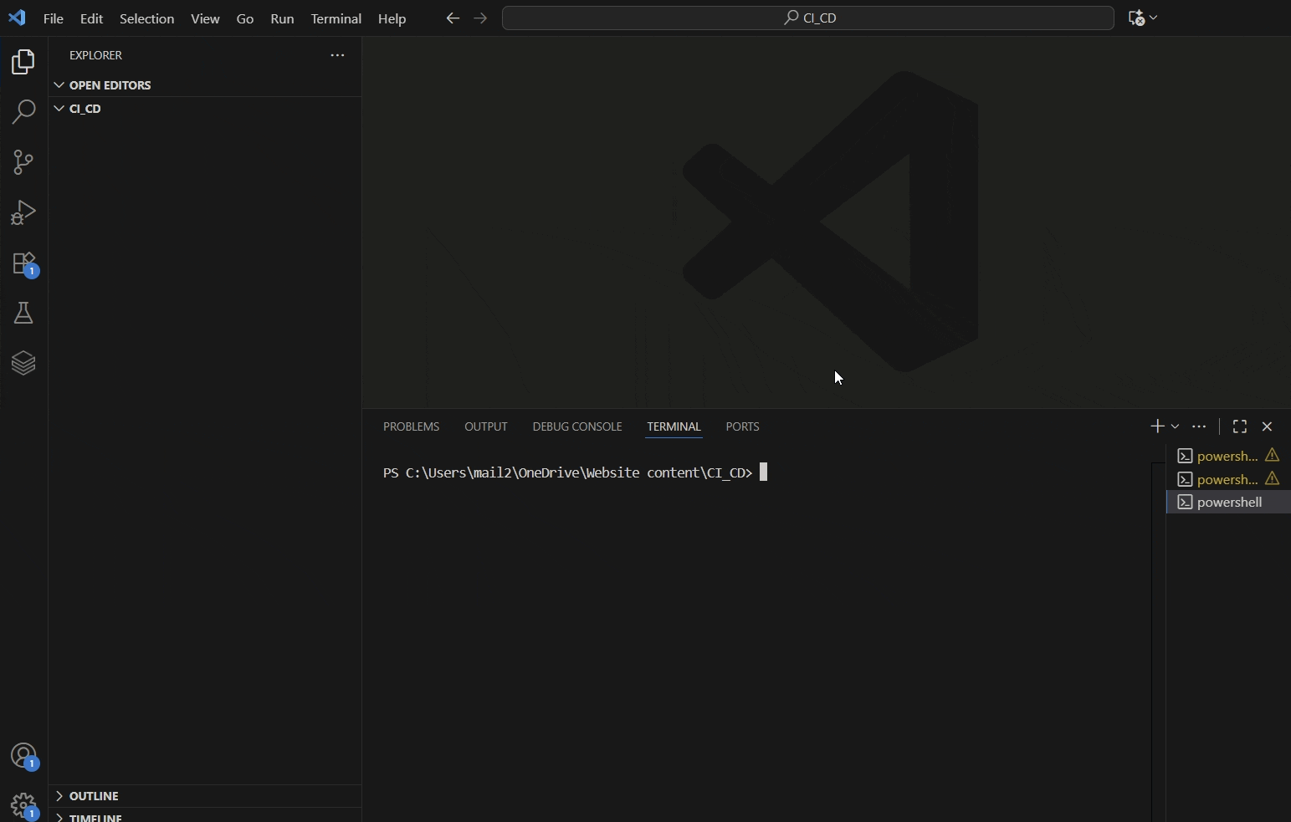The width and height of the screenshot is (1291, 822).
Task: Select the active powershell terminal entry
Action: click(1228, 503)
